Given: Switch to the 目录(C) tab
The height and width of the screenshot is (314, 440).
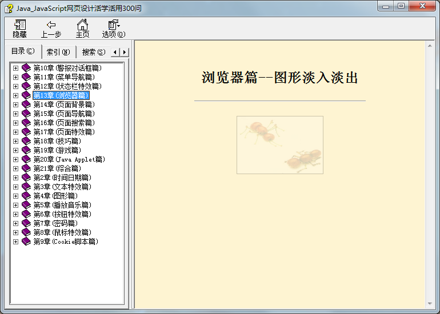Looking at the screenshot, I should (x=23, y=51).
